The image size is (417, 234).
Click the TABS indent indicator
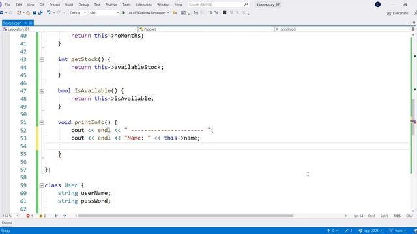coord(397,216)
